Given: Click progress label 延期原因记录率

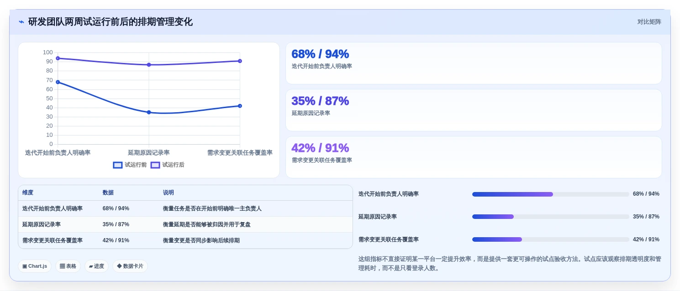Looking at the screenshot, I should pos(378,217).
